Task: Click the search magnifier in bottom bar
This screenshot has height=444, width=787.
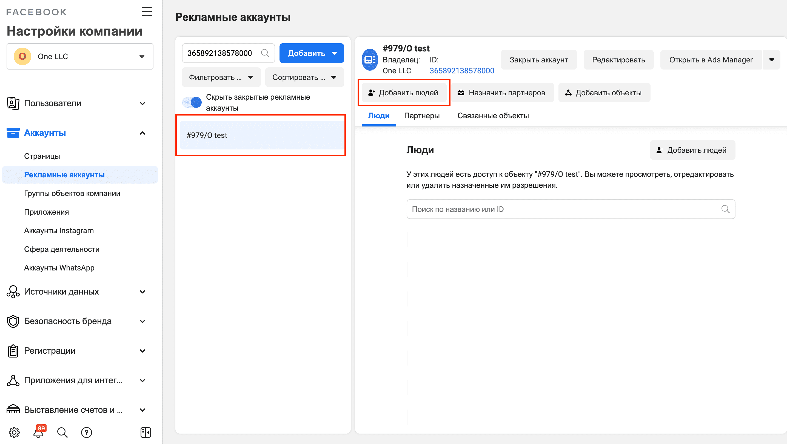Action: [62, 432]
